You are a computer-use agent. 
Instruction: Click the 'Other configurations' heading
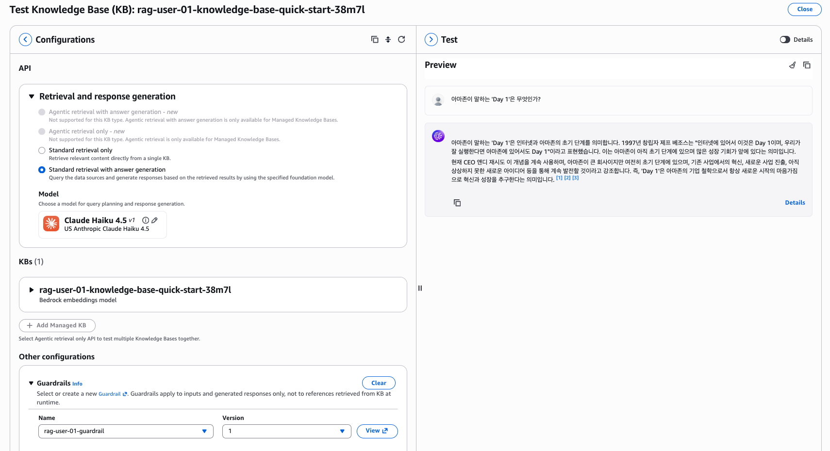57,357
